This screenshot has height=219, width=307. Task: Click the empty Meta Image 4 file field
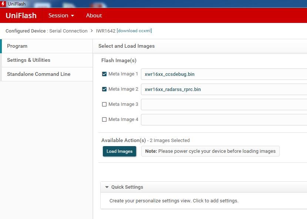[224, 120]
